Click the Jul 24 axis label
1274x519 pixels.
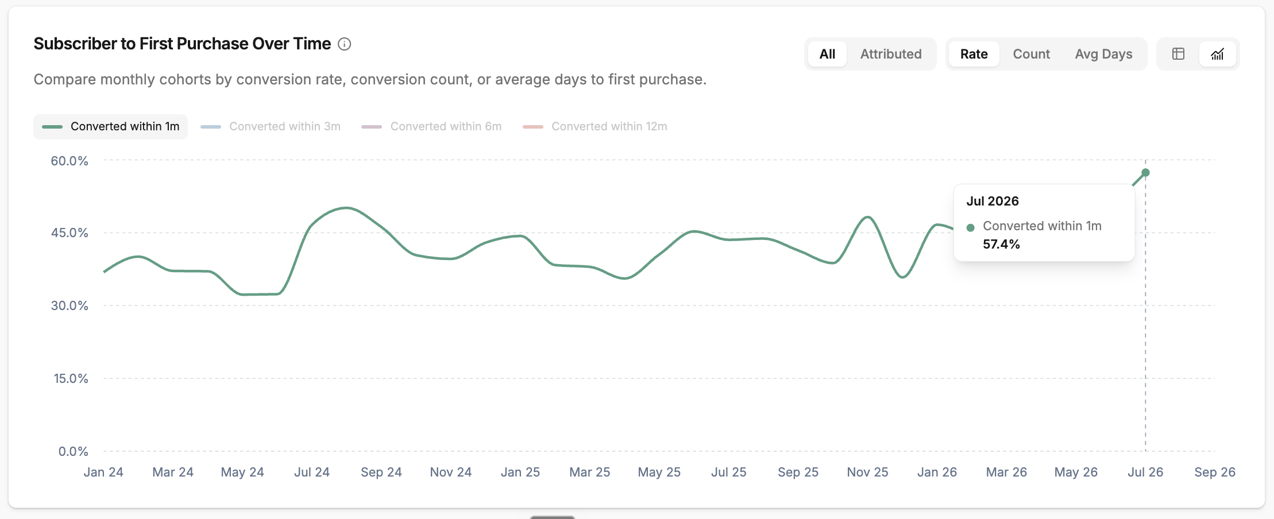coord(312,472)
